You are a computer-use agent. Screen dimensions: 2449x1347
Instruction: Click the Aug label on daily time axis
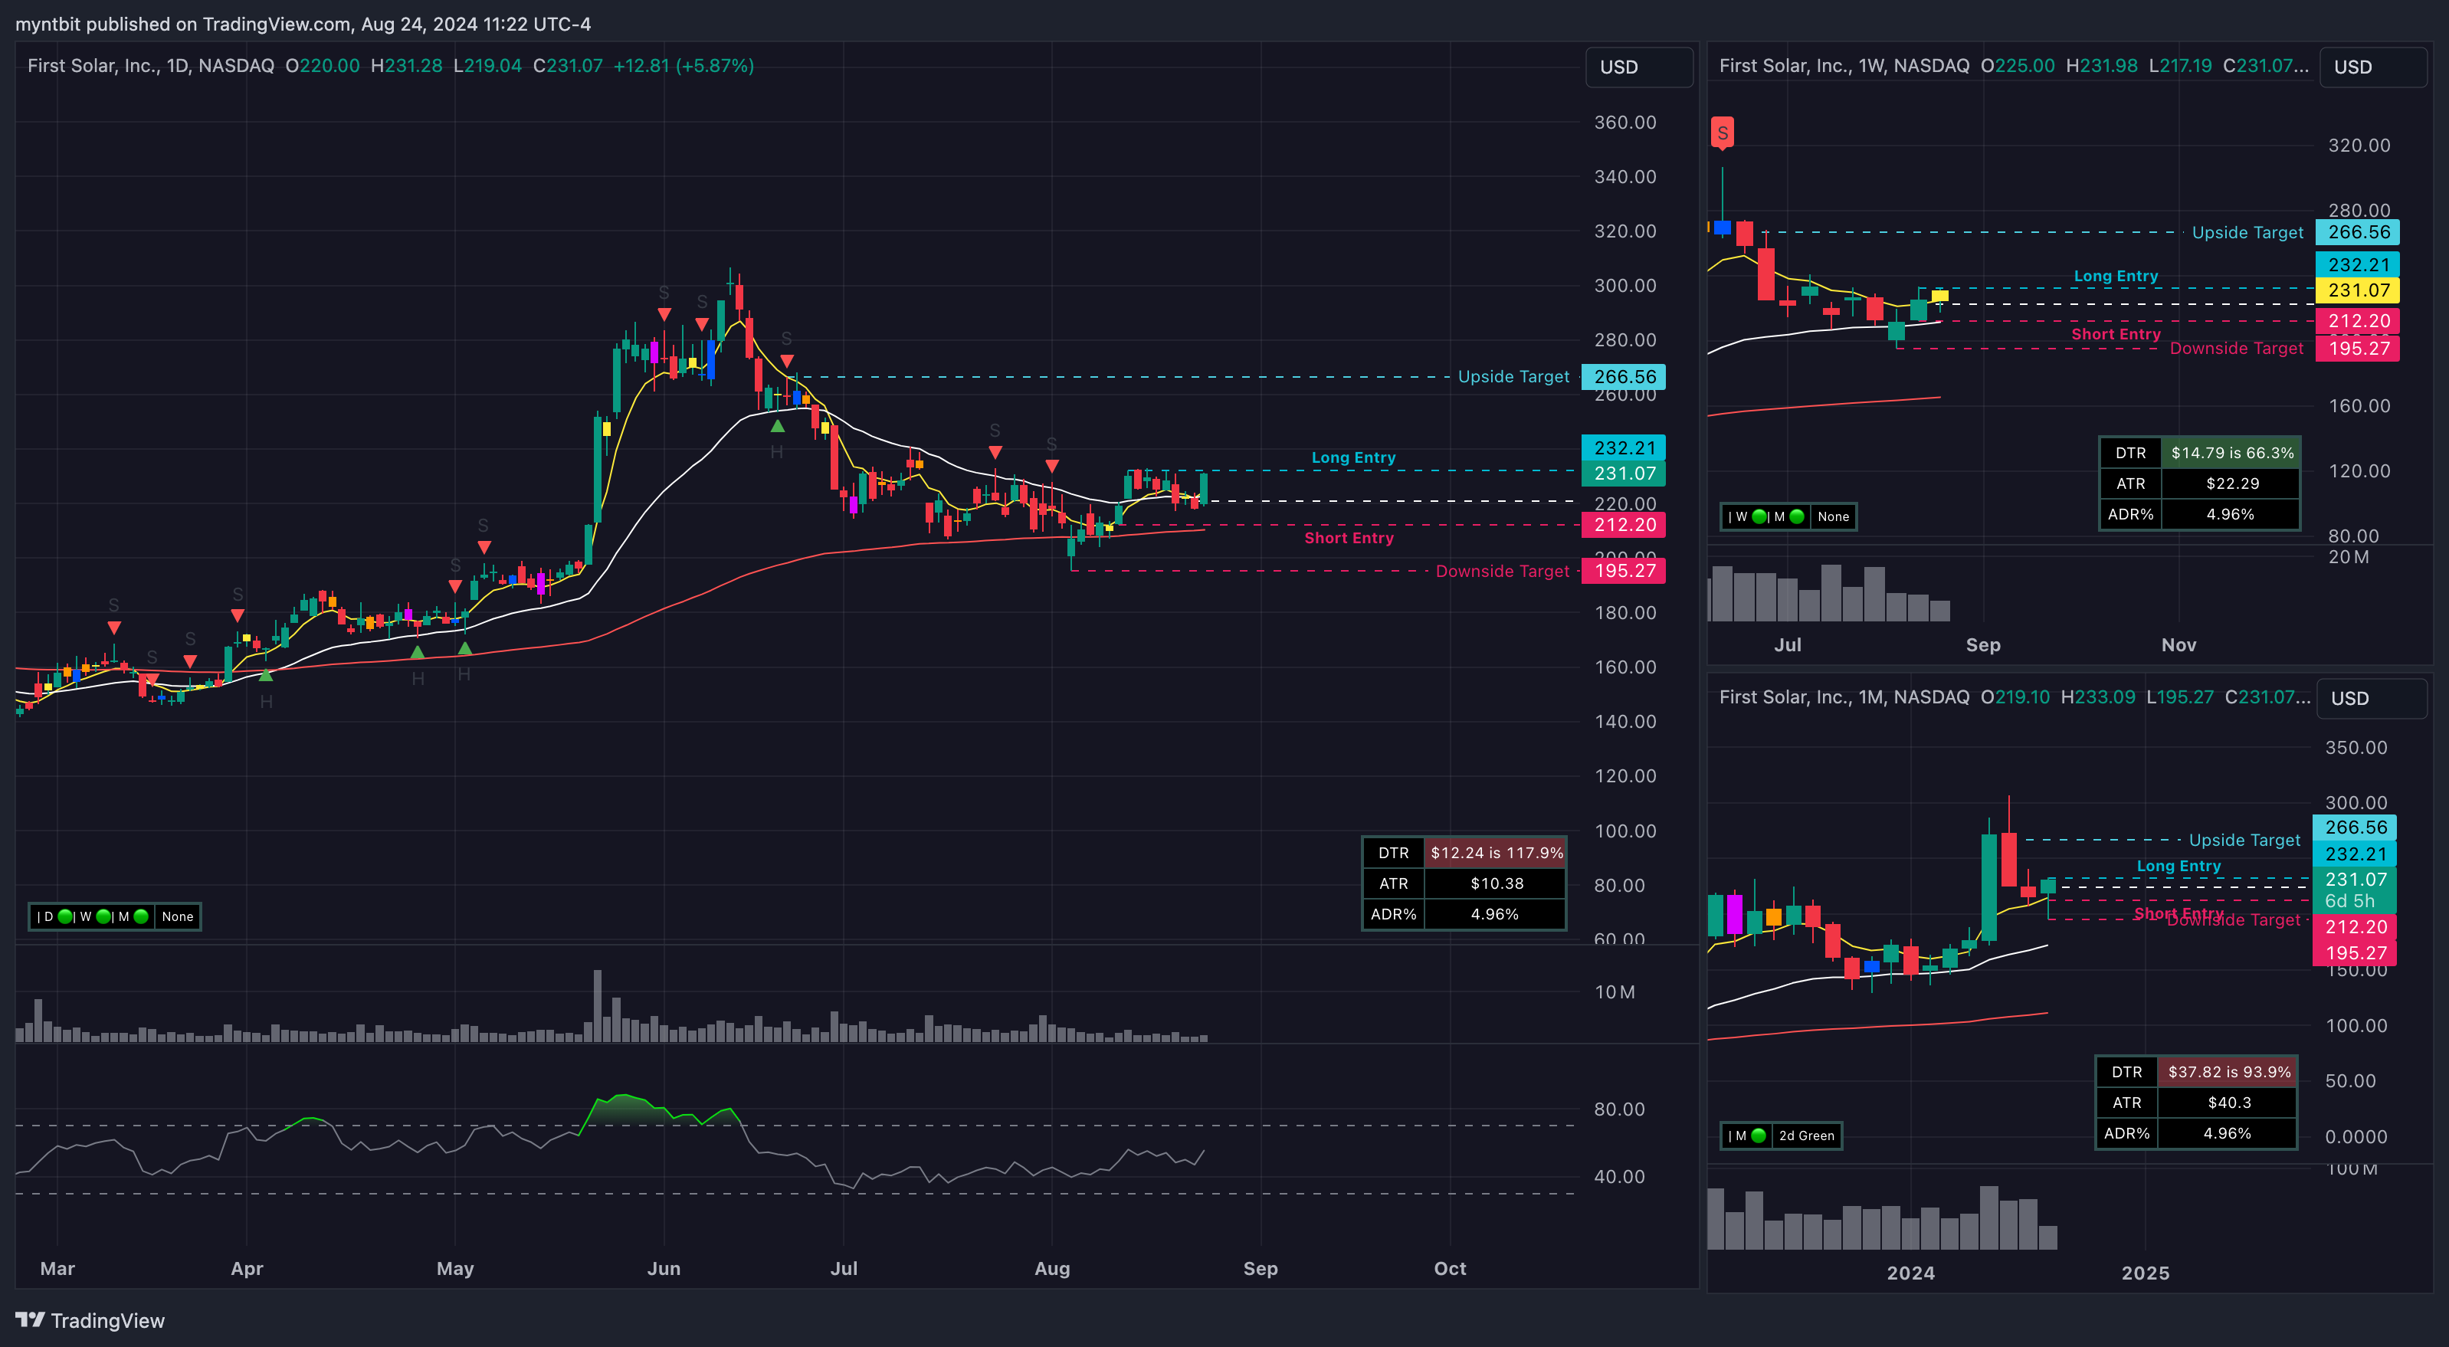click(x=1051, y=1268)
